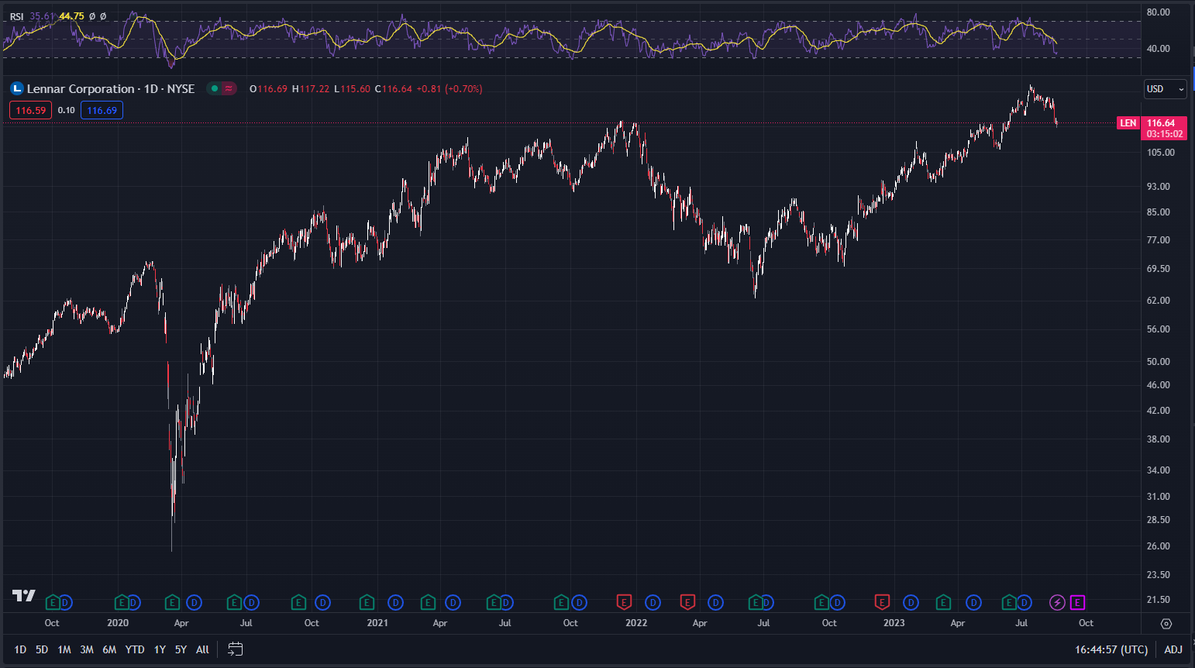This screenshot has height=668, width=1195.
Task: Open chart settings gear icon
Action: pos(1166,623)
